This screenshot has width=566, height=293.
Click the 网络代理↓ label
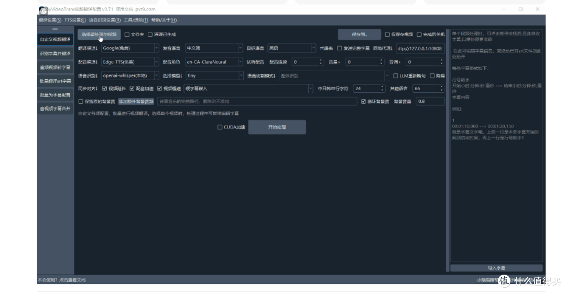point(383,48)
